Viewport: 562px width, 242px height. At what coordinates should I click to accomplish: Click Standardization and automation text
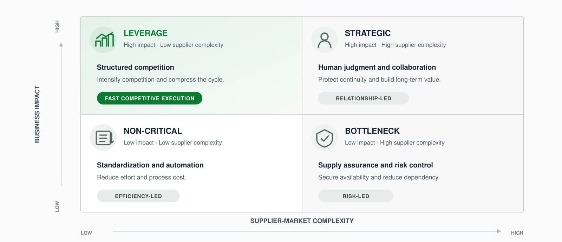point(150,165)
